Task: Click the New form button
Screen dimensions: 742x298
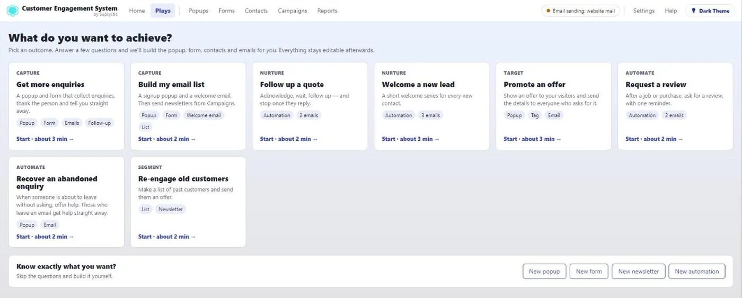Action: 589,272
